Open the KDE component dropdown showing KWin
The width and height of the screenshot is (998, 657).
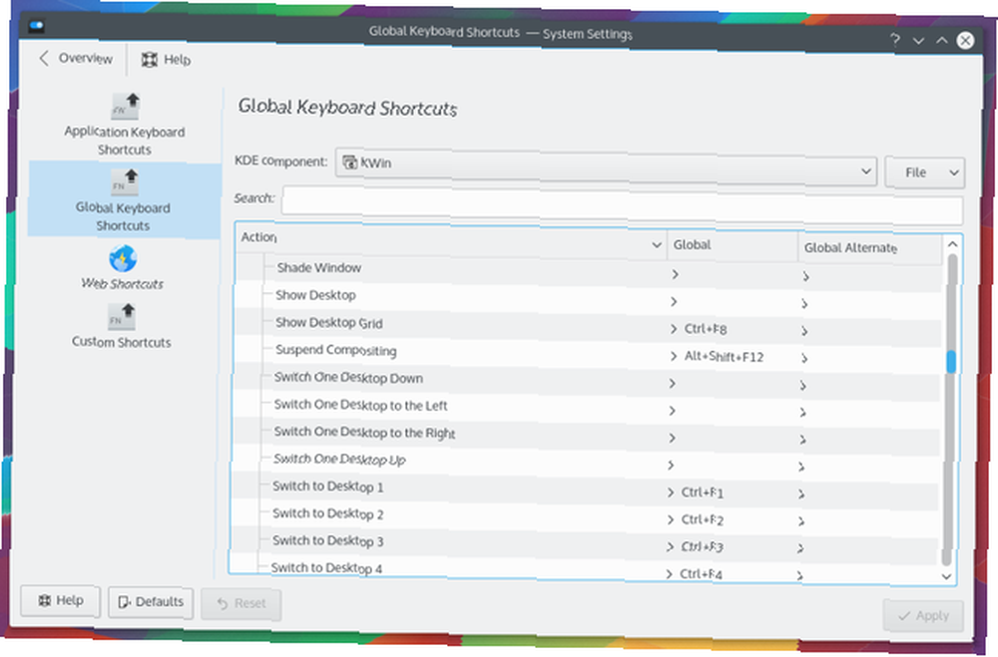tap(606, 167)
